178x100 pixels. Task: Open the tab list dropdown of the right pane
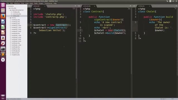177,6
